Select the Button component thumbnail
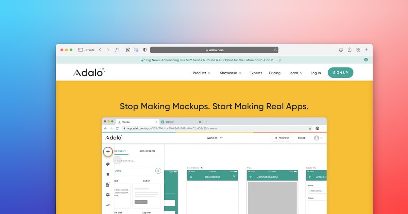408x214 pixels. [x=147, y=196]
